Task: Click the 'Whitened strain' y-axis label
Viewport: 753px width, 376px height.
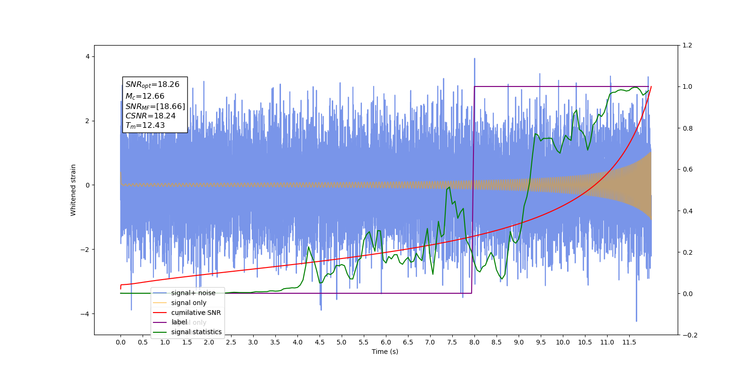Action: point(73,190)
